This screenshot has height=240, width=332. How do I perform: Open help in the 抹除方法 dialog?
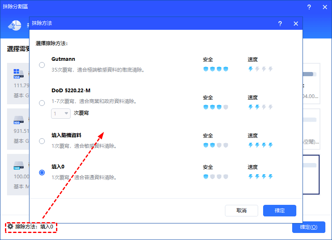(x=280, y=24)
